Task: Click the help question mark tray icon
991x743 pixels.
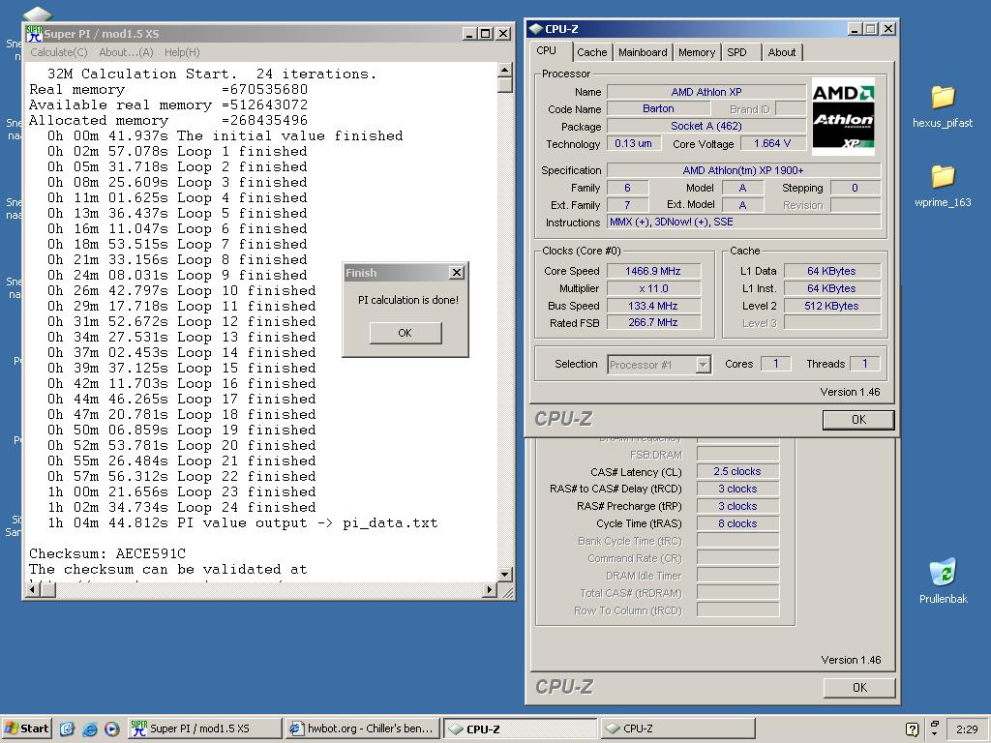Action: (912, 729)
